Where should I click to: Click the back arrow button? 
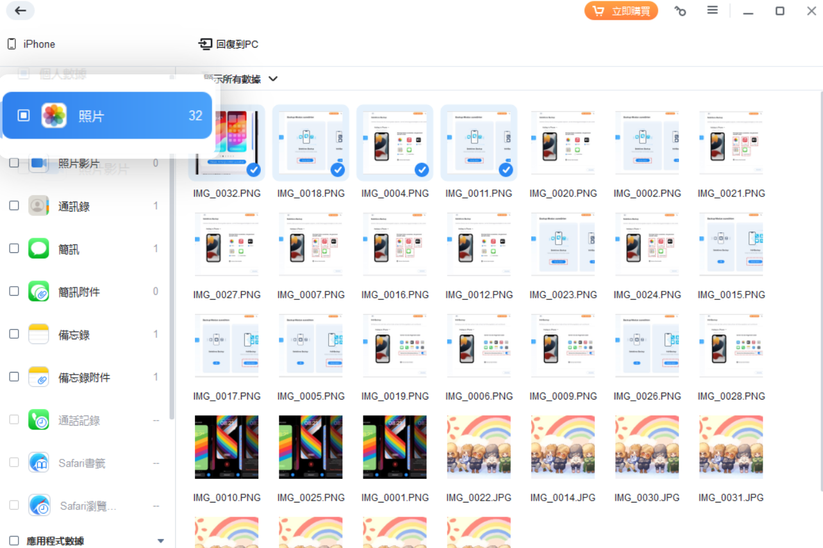(x=21, y=11)
